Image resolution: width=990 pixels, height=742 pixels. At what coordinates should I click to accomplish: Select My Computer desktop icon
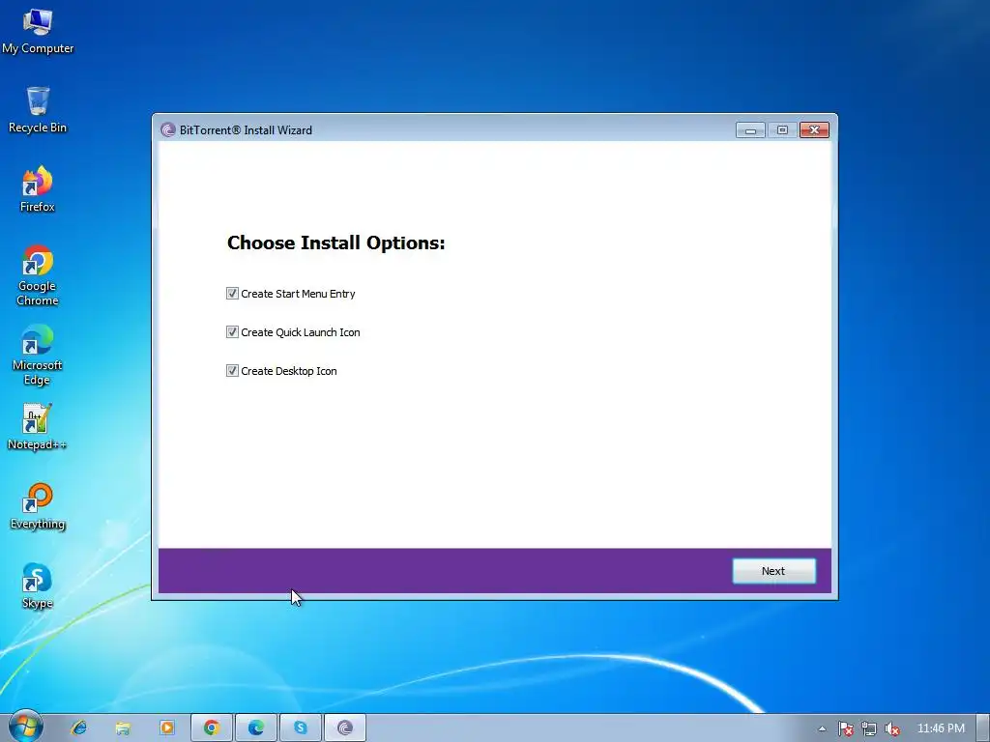click(38, 31)
